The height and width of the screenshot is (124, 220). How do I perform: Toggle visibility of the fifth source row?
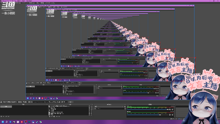(x=89, y=112)
